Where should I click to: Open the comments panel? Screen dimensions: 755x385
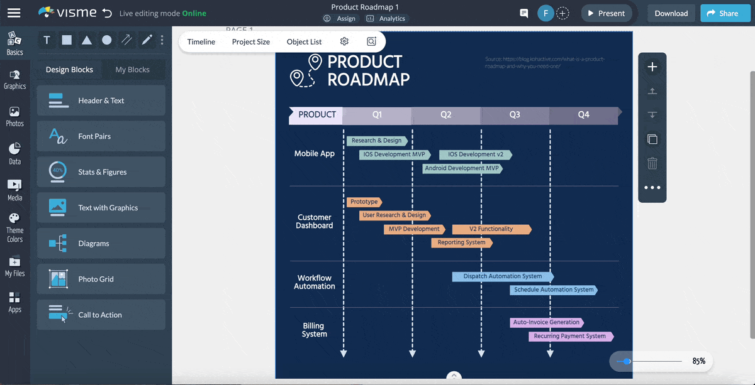[523, 13]
